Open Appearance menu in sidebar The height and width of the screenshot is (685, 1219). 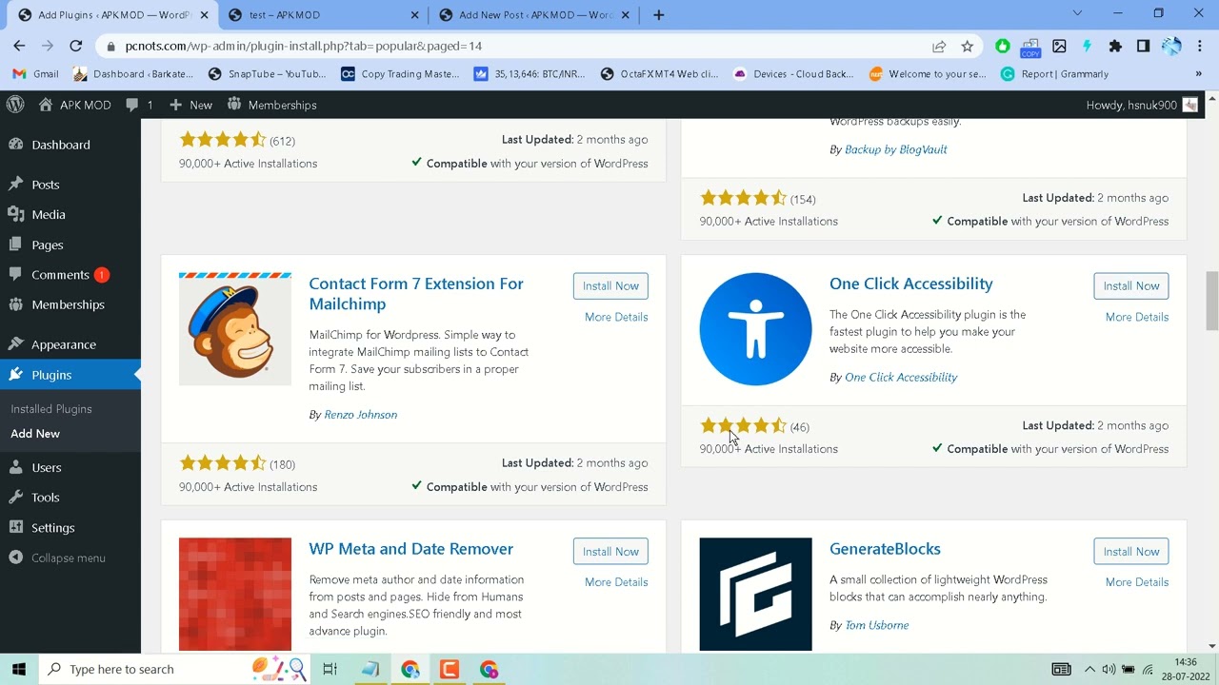[64, 344]
